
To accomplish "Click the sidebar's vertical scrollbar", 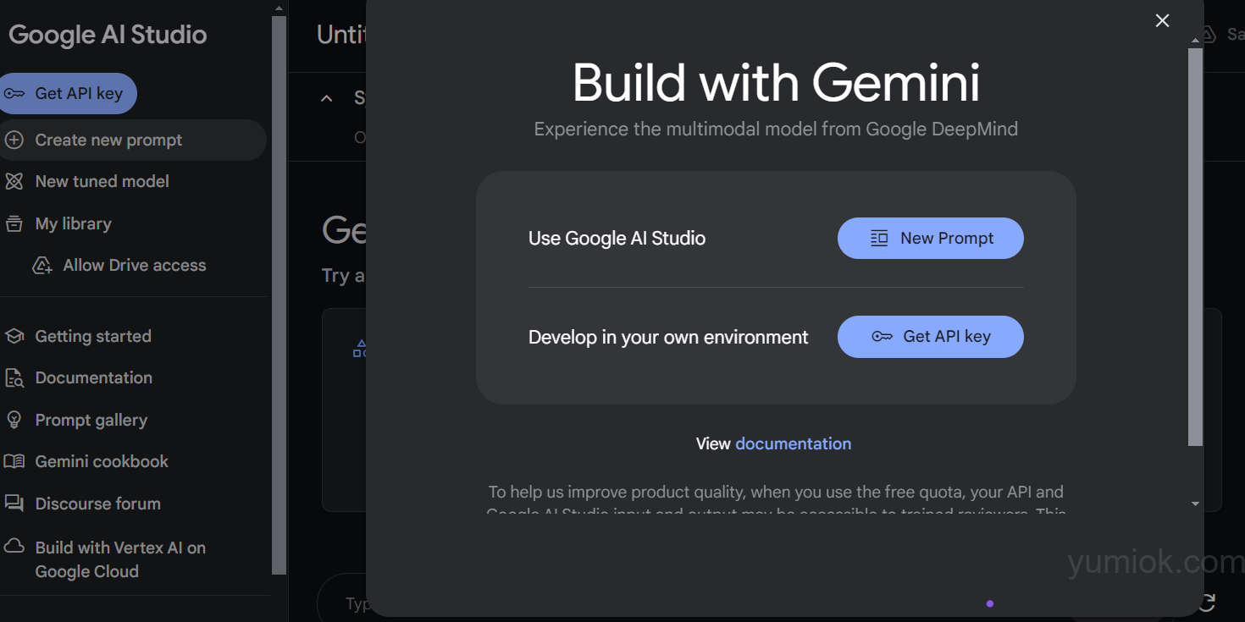I will 279,295.
